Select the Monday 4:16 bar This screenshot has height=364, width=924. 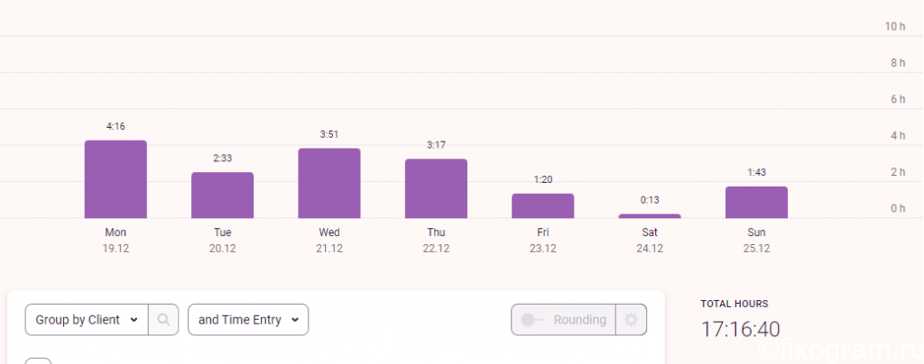[x=115, y=179]
